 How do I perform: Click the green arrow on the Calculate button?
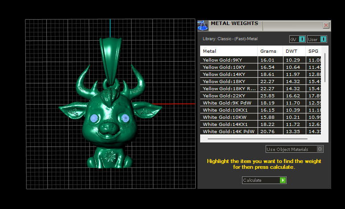click(x=283, y=180)
